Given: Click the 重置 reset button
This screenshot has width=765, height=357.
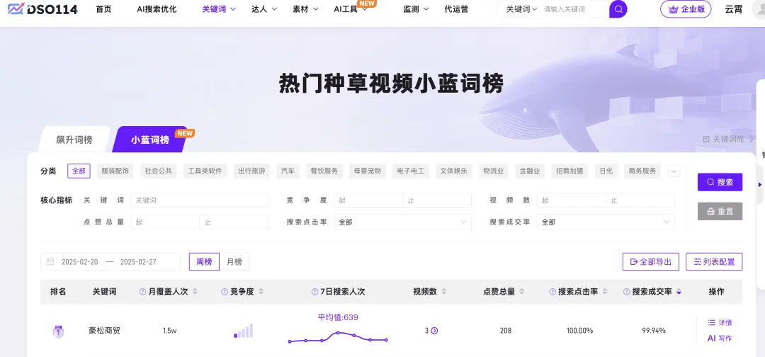Looking at the screenshot, I should pyautogui.click(x=720, y=211).
